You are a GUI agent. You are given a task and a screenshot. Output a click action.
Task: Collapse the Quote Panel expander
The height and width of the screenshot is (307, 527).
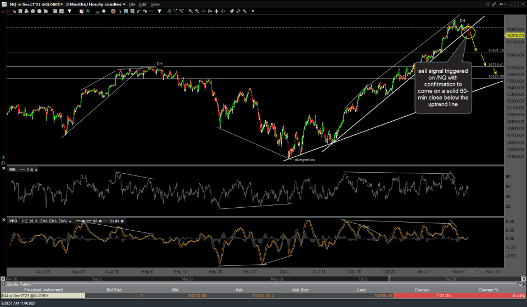[4, 284]
